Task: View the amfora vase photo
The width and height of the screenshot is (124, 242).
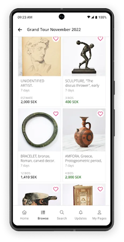Action: [84, 130]
